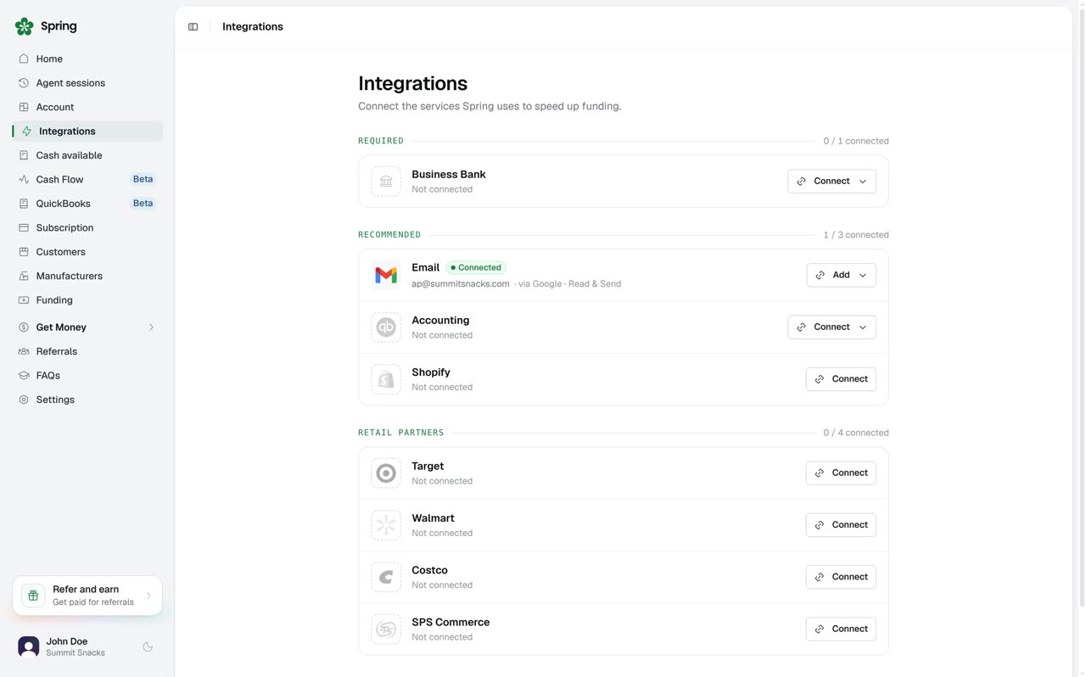
Task: Click John Doe's avatar picture
Action: click(x=29, y=647)
